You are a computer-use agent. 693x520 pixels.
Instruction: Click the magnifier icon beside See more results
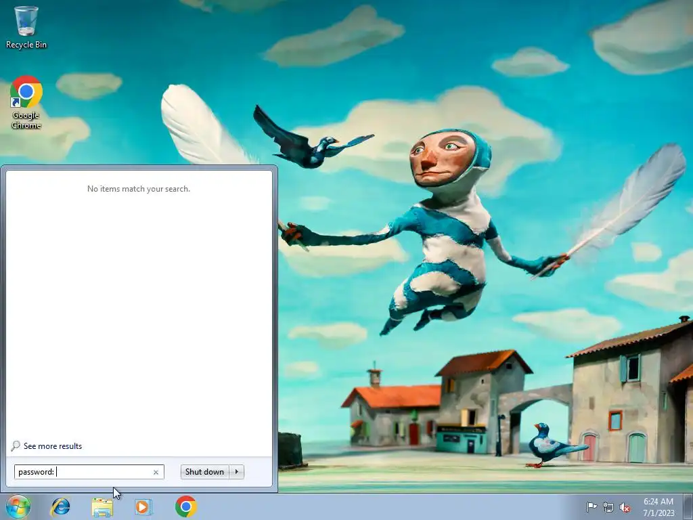click(16, 446)
